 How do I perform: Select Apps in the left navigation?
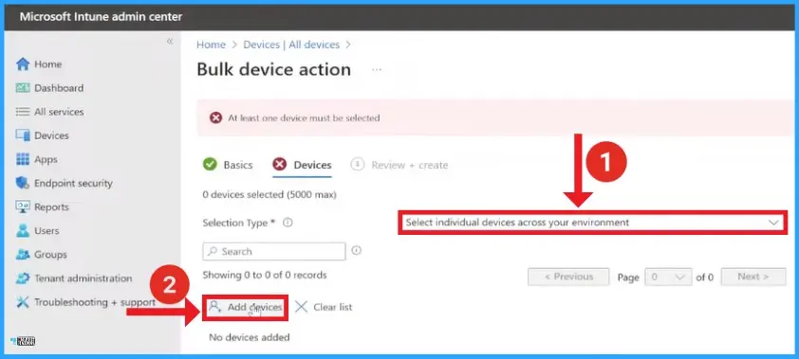pos(46,160)
